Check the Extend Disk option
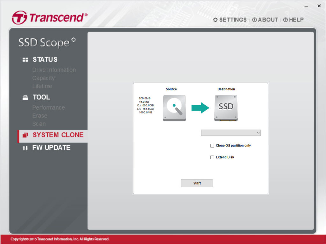 point(212,157)
